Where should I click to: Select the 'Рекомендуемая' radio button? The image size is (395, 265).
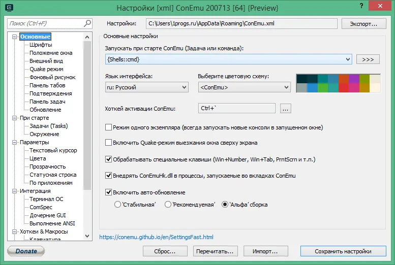[x=168, y=205]
